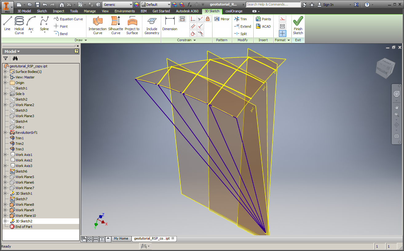Select the Helical Curve tool
This screenshot has height=251, width=404.
[x=19, y=25]
